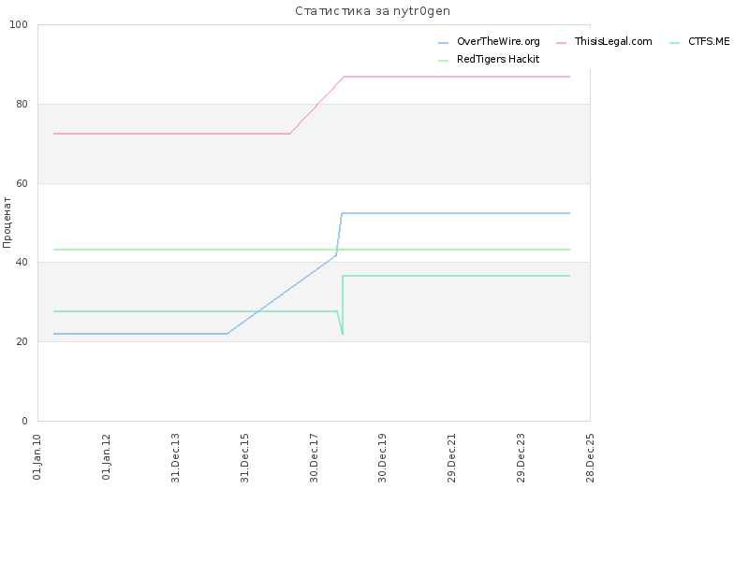Screen dimensions: 749x561
Task: Click the RedTigers Hackit legend label
Action: [498, 59]
